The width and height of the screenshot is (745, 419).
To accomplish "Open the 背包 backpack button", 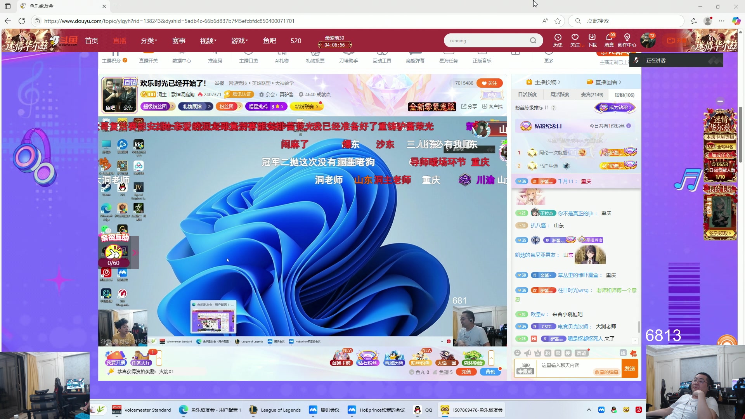I will 490,372.
